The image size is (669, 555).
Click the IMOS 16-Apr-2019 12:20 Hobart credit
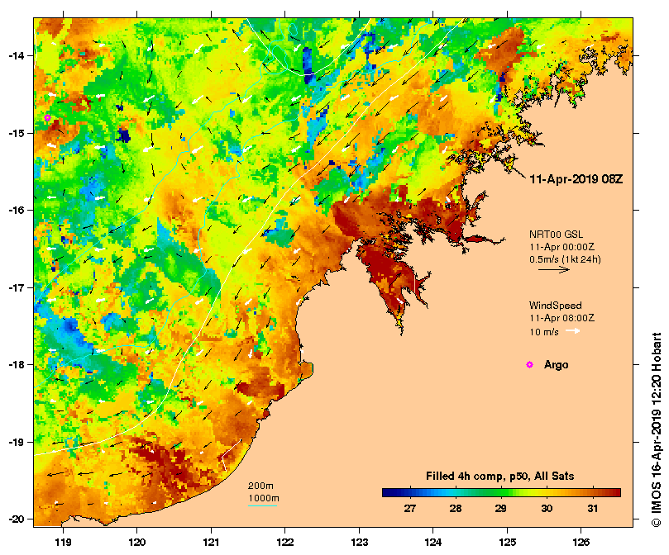[x=657, y=429]
